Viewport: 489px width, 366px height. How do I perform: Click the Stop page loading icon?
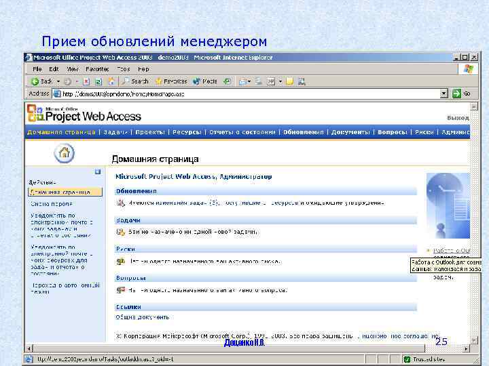pos(86,81)
